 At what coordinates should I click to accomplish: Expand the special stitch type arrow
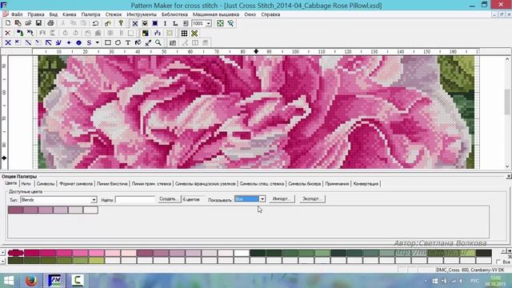[97, 42]
